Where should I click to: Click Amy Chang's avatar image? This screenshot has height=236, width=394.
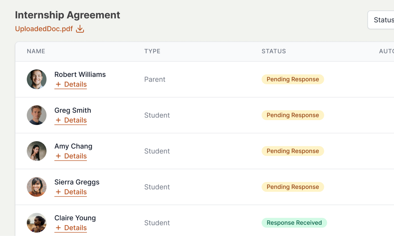tap(37, 151)
